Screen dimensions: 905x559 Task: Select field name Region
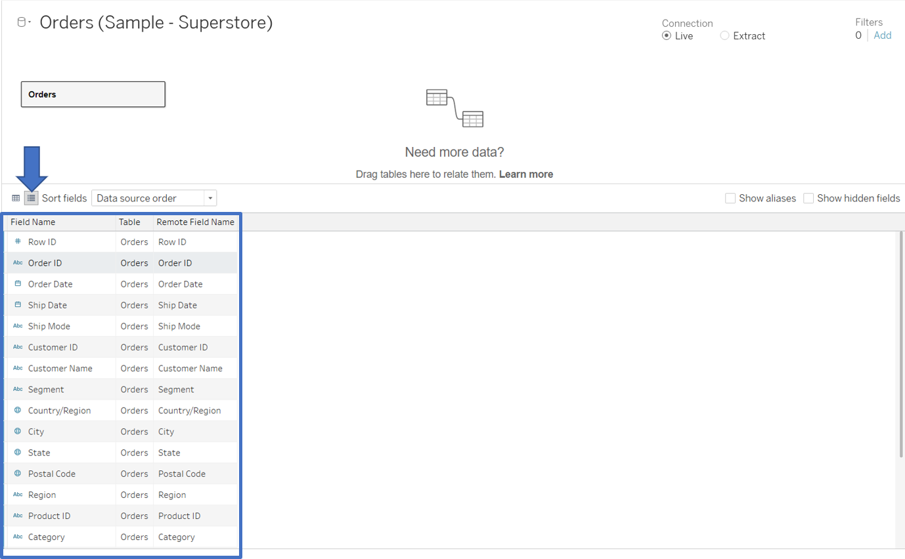click(x=42, y=495)
